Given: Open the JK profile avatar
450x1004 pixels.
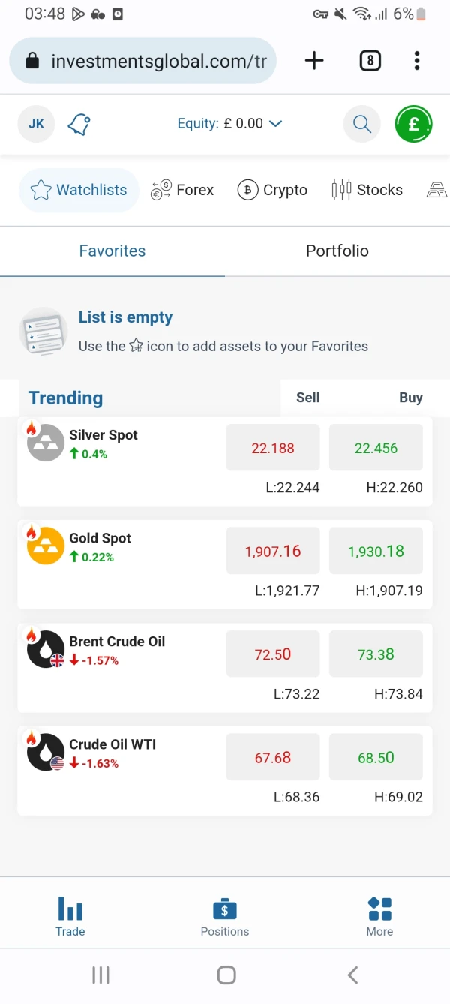Looking at the screenshot, I should [x=36, y=125].
